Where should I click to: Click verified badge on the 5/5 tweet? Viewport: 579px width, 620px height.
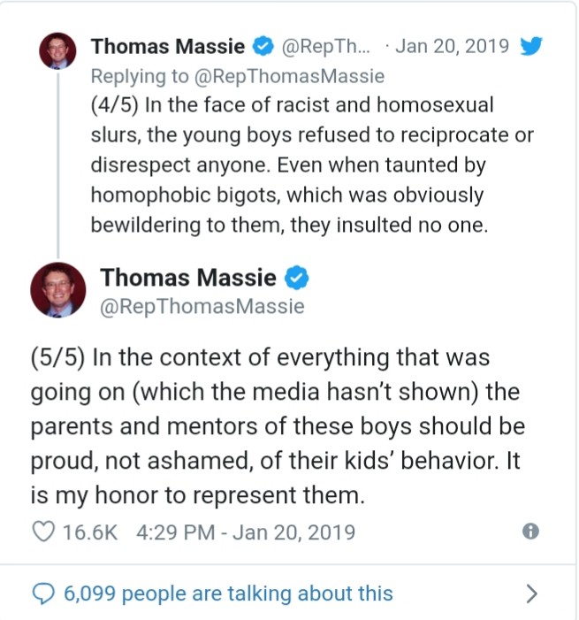click(296, 279)
